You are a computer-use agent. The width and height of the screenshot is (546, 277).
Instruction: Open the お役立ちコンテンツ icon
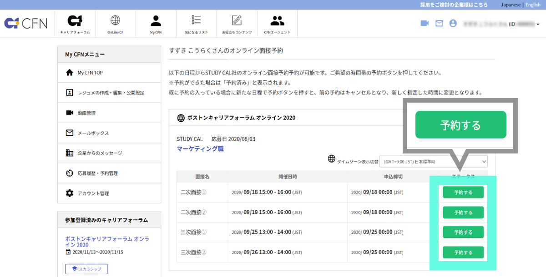(237, 24)
